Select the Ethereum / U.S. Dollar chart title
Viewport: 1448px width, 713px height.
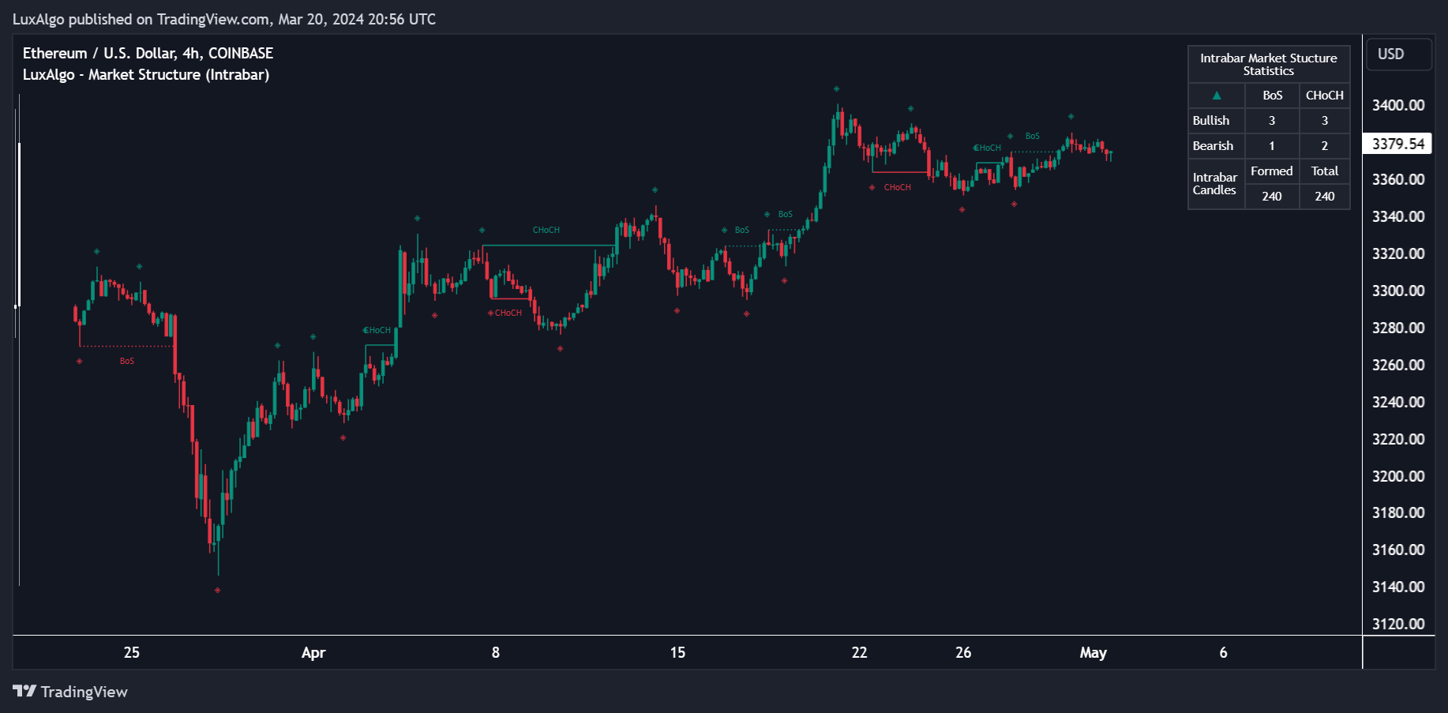pyautogui.click(x=148, y=53)
